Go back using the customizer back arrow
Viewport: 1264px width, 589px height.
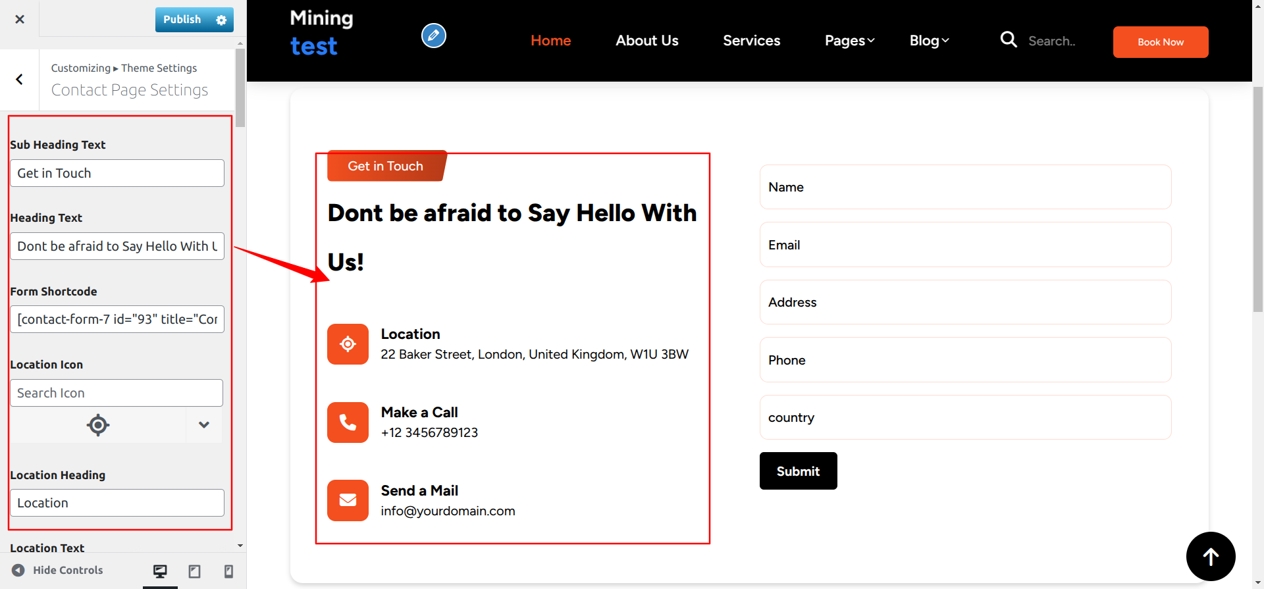click(20, 80)
